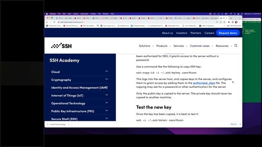Screen dimensions: 262x147
Task: Expand the Cryptography section chevron
Action: 106,79
